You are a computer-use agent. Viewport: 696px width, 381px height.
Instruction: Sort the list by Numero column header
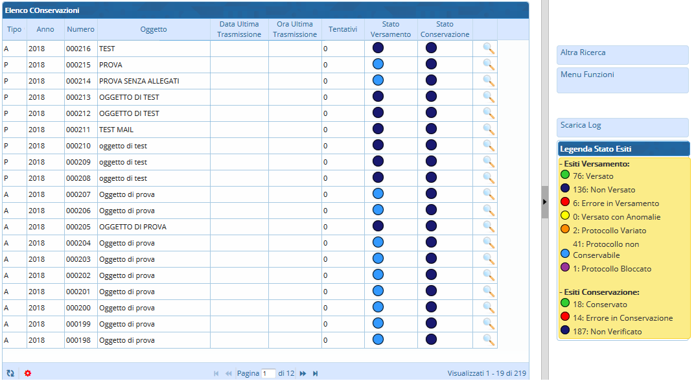tap(80, 29)
